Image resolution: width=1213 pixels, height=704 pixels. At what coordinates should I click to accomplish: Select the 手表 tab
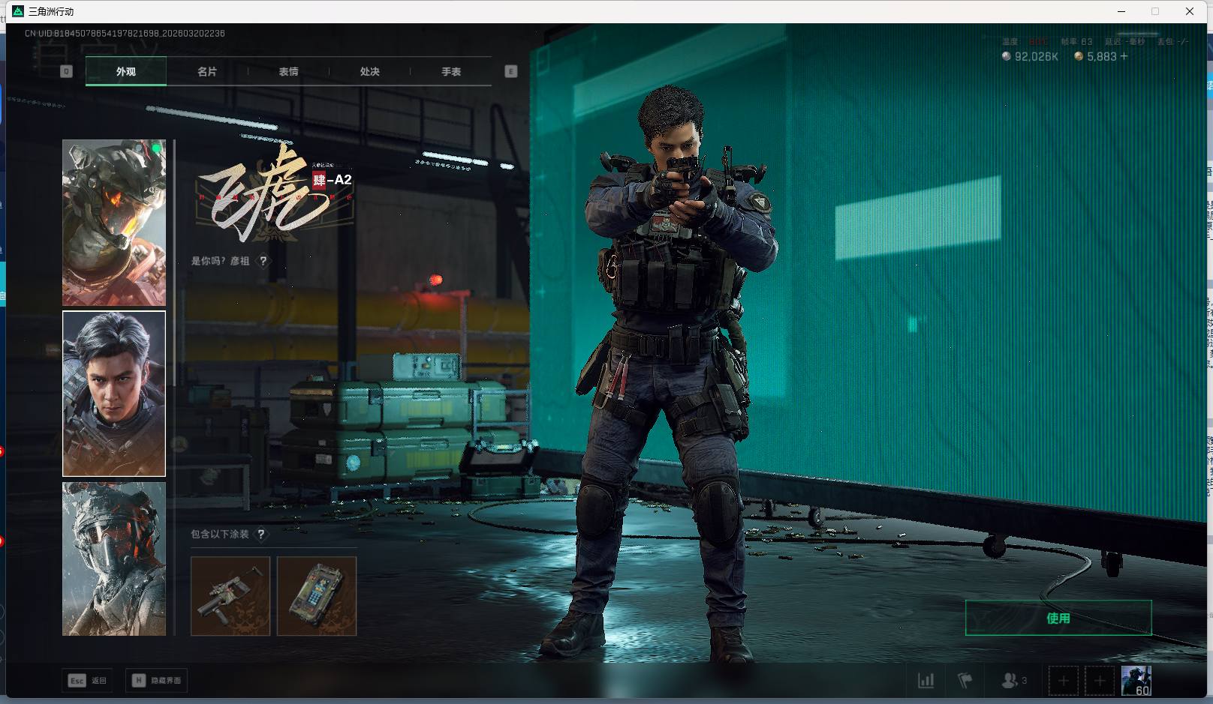point(451,71)
